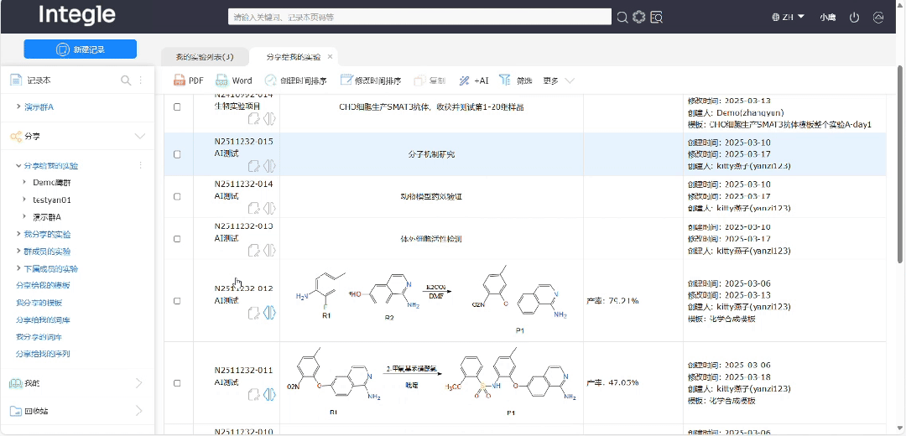
Task: Open the advanced search icon in top bar
Action: point(656,18)
